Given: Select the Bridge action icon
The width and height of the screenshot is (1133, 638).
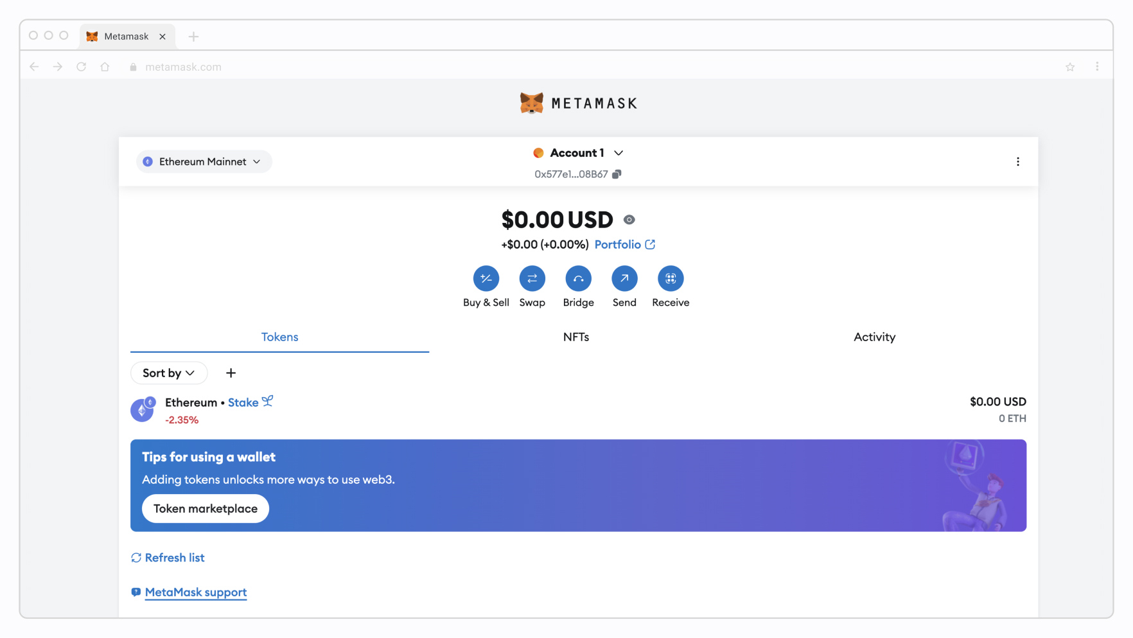Looking at the screenshot, I should [x=579, y=278].
